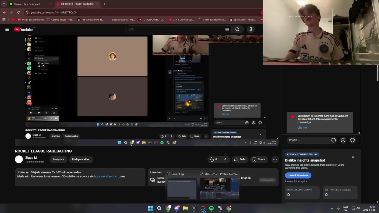Open Mobil & Smartwatch bookmark
The width and height of the screenshot is (379, 213).
(x=30, y=20)
